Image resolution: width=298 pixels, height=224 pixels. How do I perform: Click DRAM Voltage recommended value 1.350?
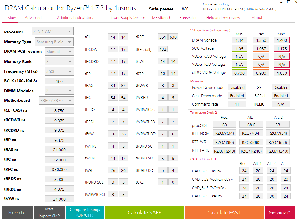point(261,40)
